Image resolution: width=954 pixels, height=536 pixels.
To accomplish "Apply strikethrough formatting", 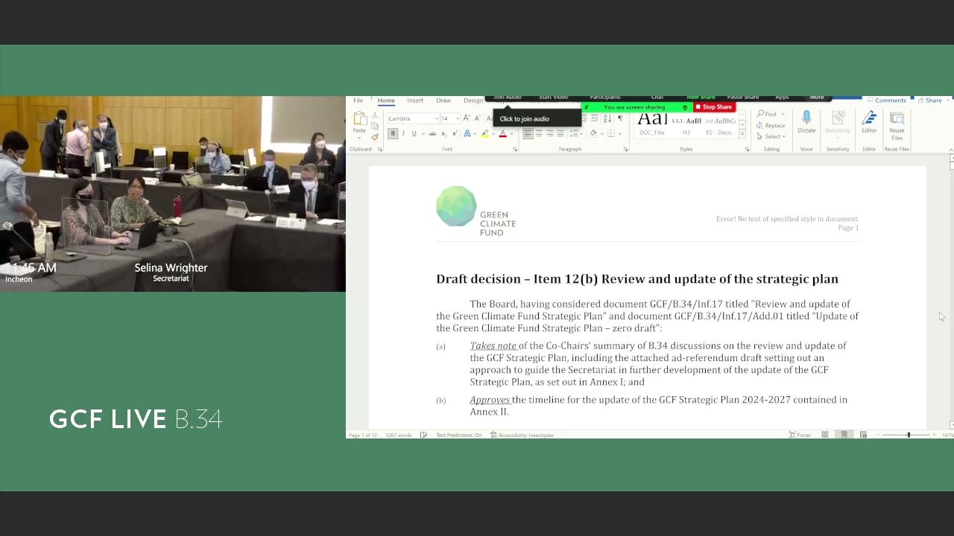I will 432,134.
